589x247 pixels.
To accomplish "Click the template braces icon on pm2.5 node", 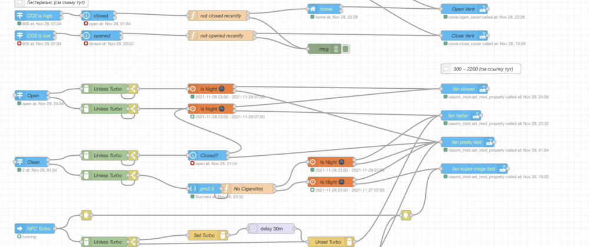I will click(x=193, y=189).
